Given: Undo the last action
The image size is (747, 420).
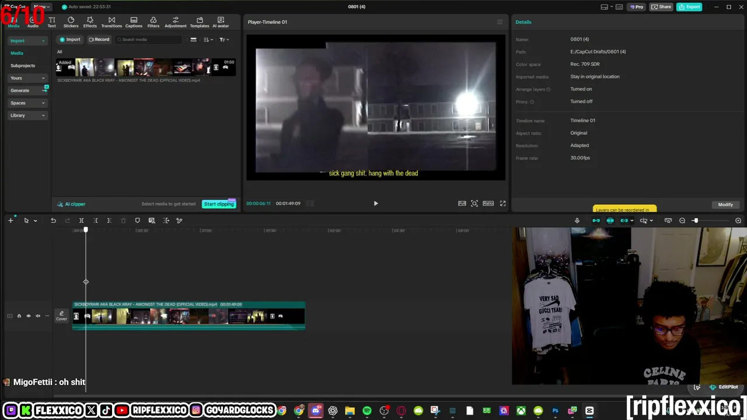Looking at the screenshot, I should pos(53,220).
